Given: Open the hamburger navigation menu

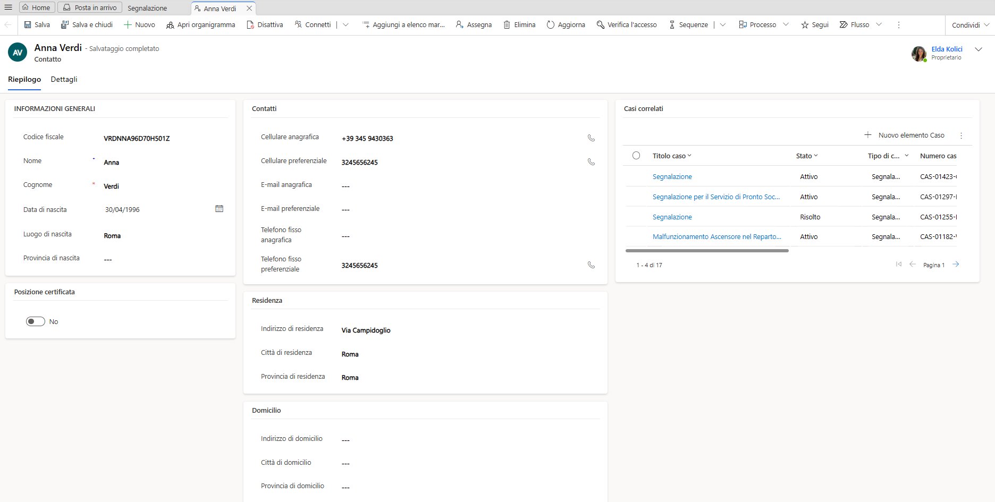Looking at the screenshot, I should pos(8,7).
